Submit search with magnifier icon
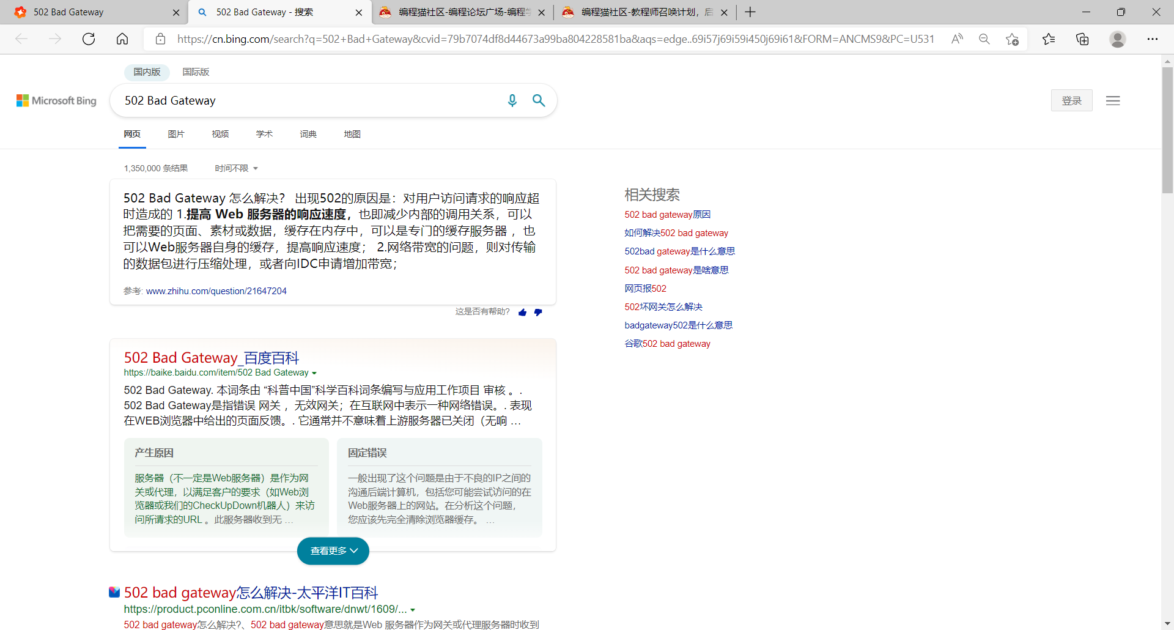Image resolution: width=1174 pixels, height=630 pixels. click(x=539, y=100)
